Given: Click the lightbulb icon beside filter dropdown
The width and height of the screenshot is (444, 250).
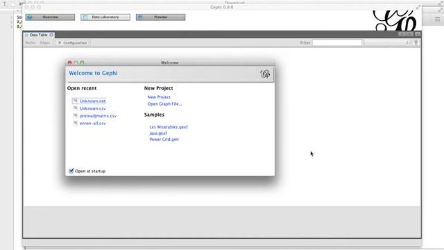Looking at the screenshot, I should pyautogui.click(x=416, y=42).
